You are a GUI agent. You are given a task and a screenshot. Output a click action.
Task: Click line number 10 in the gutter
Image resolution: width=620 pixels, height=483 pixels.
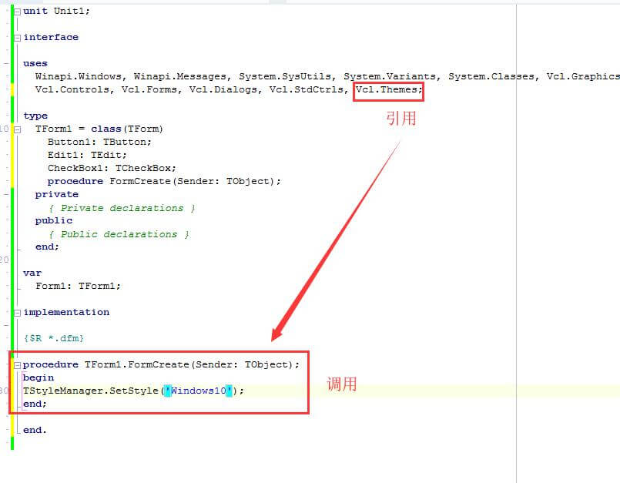click(x=5, y=129)
